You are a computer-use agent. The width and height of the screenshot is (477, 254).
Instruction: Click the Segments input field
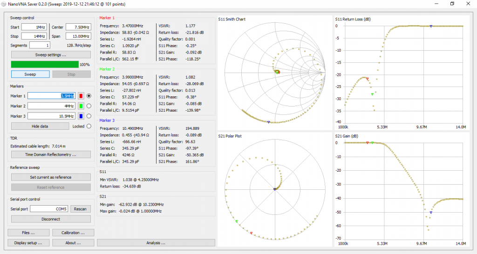coord(40,45)
